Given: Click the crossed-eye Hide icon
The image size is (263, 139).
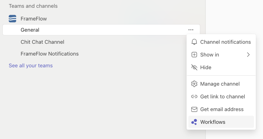Looking at the screenshot, I should click(194, 67).
